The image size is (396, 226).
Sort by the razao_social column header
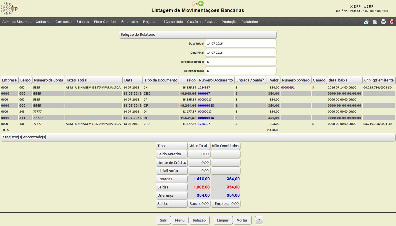point(94,80)
